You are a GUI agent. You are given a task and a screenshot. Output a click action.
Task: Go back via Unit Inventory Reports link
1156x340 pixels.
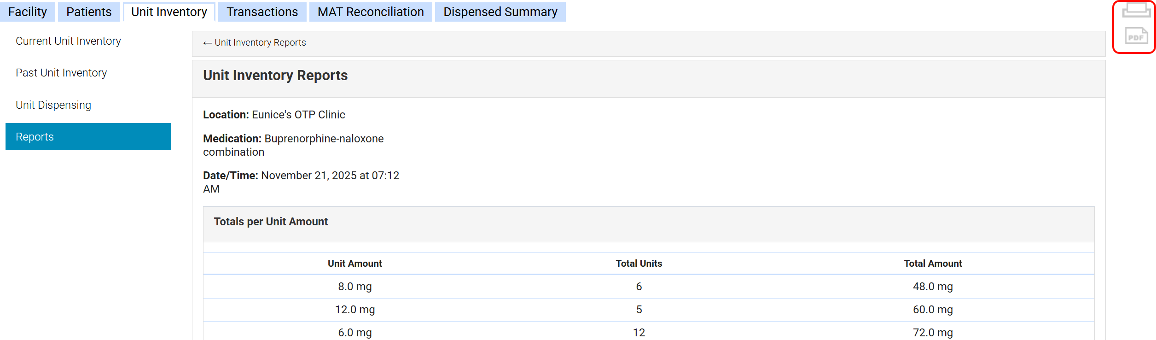[x=255, y=43]
